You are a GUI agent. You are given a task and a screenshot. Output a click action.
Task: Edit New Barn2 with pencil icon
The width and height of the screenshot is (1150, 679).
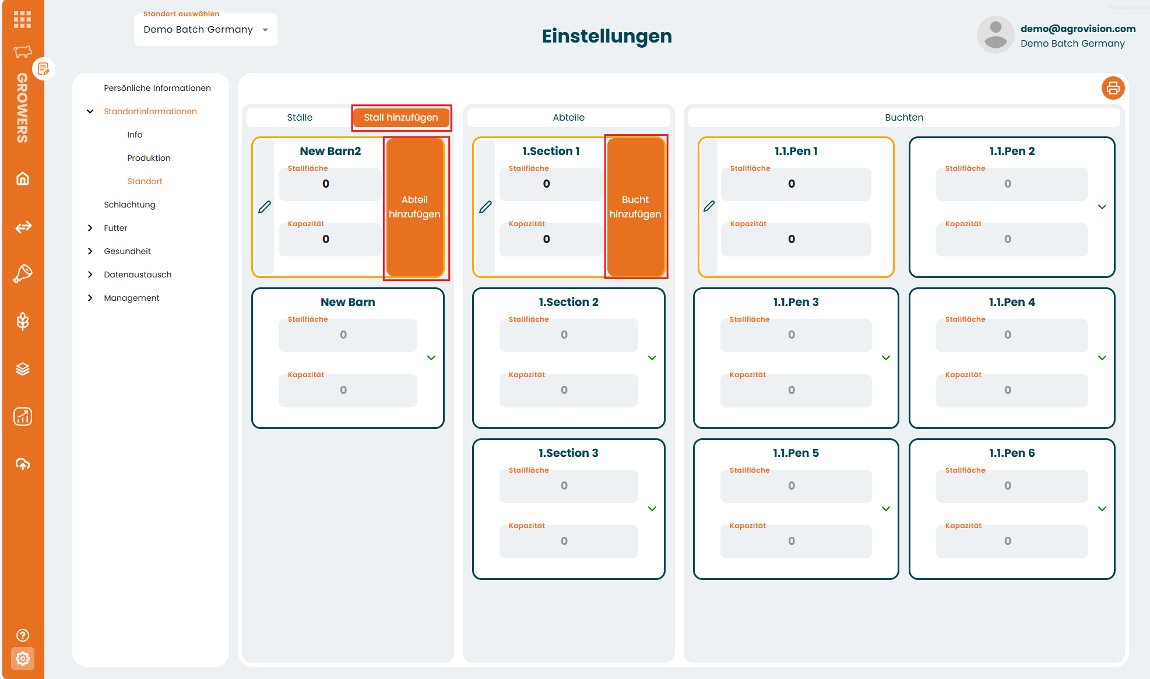(265, 207)
